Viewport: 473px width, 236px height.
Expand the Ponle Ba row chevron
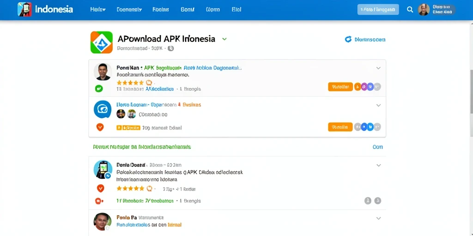378,218
